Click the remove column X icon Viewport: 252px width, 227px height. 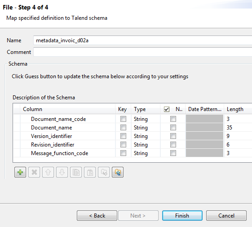click(x=34, y=172)
